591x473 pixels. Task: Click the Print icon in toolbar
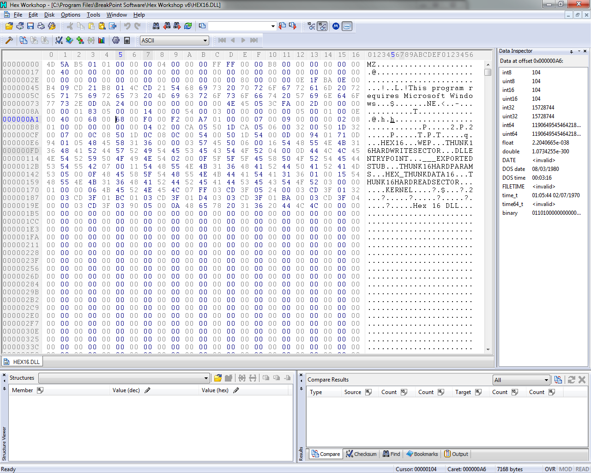point(41,26)
